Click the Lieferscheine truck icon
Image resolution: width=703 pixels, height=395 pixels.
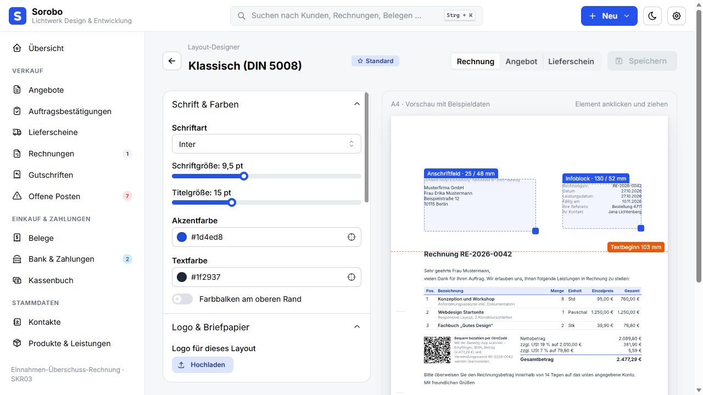pyautogui.click(x=18, y=132)
